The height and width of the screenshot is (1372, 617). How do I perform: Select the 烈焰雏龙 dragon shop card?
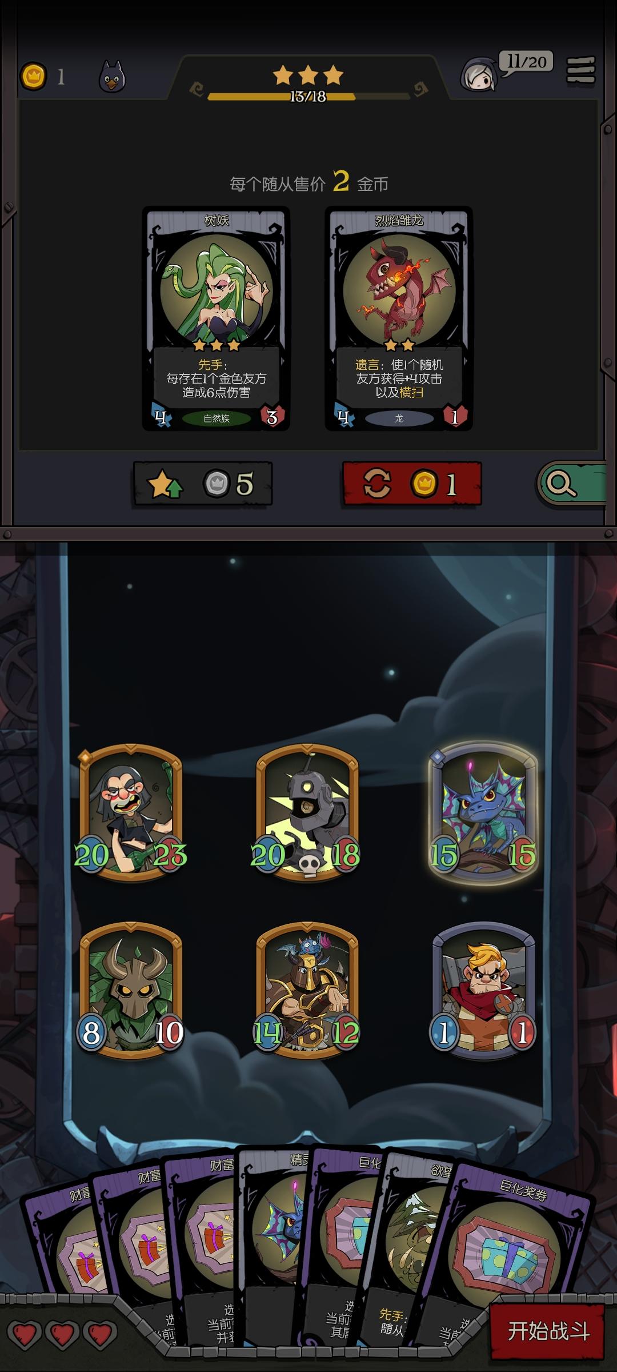pyautogui.click(x=399, y=318)
